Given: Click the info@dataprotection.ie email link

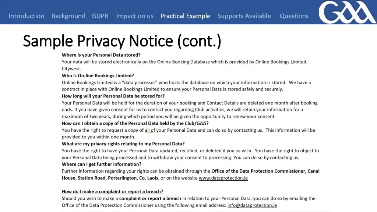Looking at the screenshot, I should (252, 205).
